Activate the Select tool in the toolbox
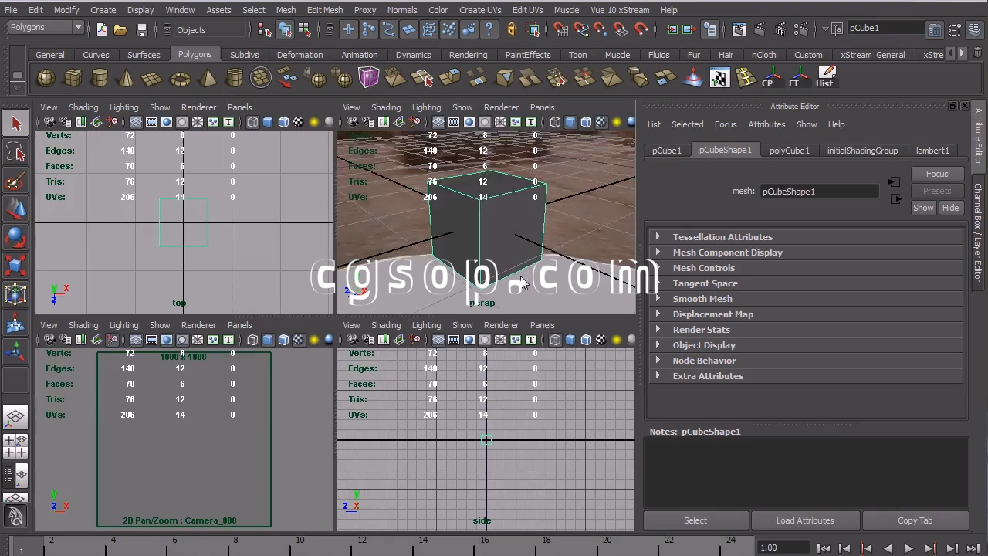This screenshot has height=556, width=988. tap(15, 124)
